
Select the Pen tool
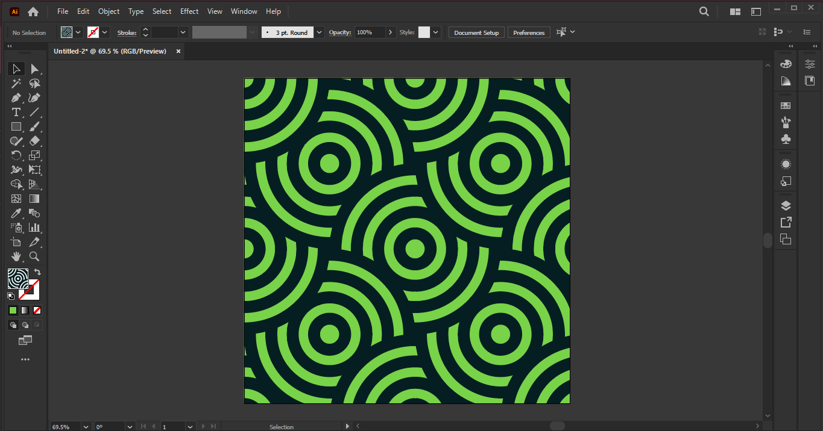[16, 98]
